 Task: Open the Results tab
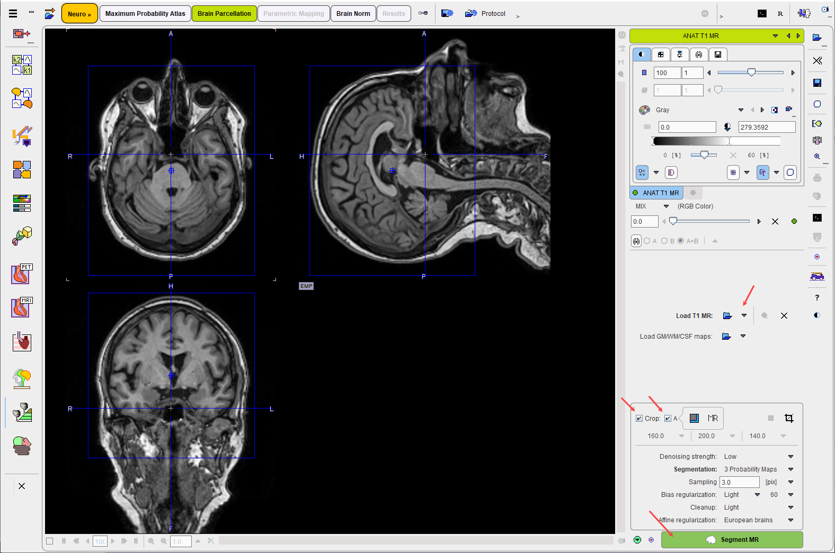tap(394, 14)
